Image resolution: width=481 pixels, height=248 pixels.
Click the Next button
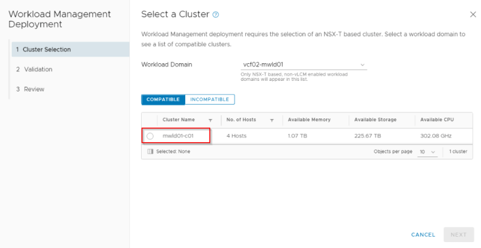pos(459,235)
